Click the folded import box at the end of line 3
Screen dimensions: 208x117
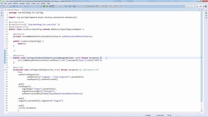coord(77,17)
